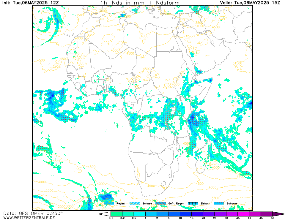
Task: Pick the color segment between 0.5 and 1
Action: (140, 214)
